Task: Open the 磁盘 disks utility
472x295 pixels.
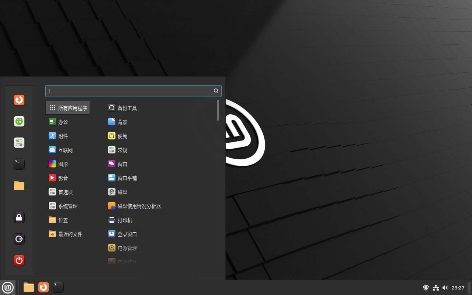Action: click(122, 192)
